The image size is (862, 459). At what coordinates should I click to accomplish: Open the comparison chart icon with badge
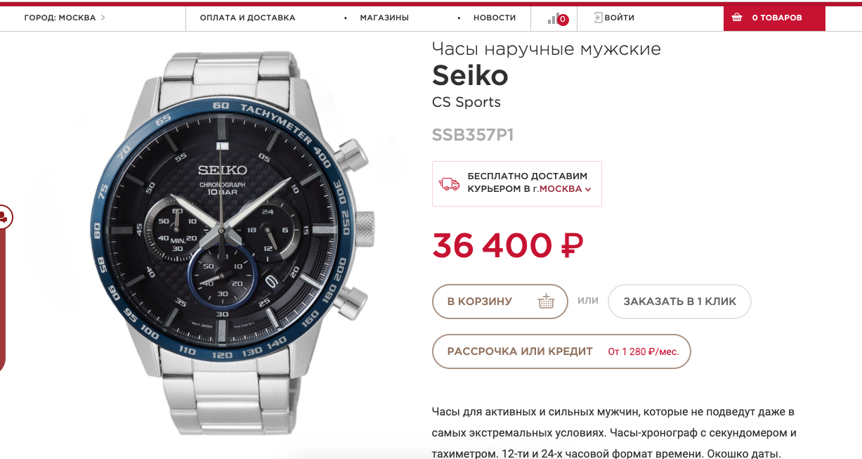click(558, 18)
